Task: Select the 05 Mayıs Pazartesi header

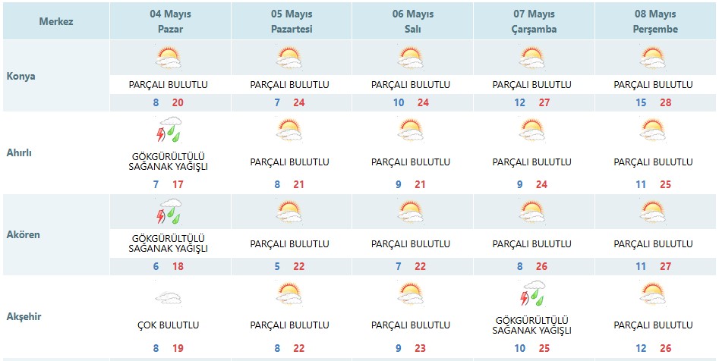Action: pos(292,21)
